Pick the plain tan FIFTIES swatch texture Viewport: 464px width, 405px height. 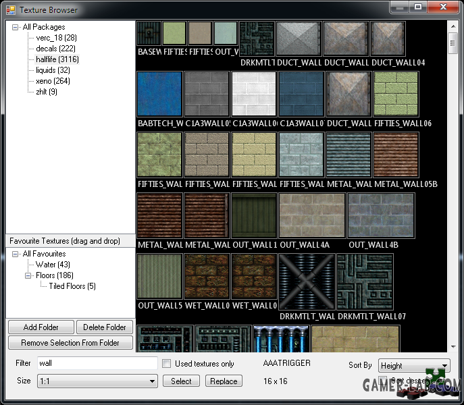coord(200,34)
